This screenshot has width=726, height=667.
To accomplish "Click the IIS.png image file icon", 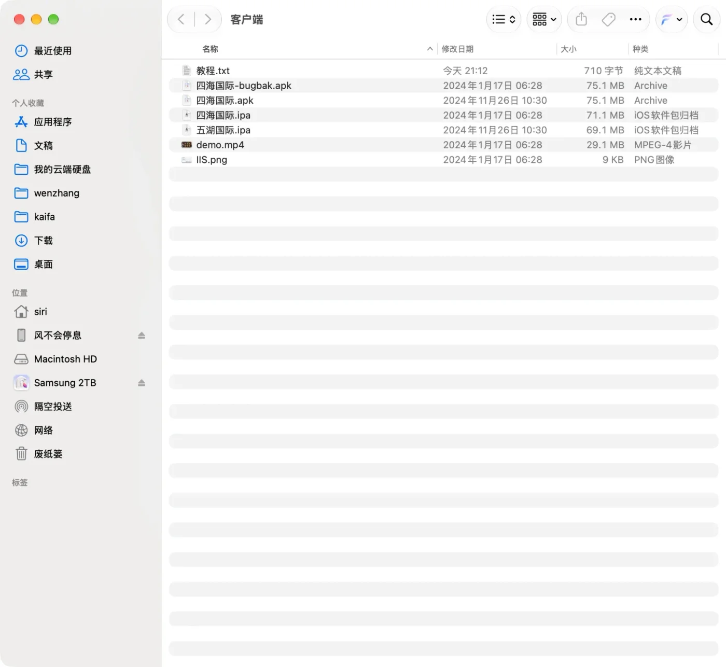I will (187, 160).
